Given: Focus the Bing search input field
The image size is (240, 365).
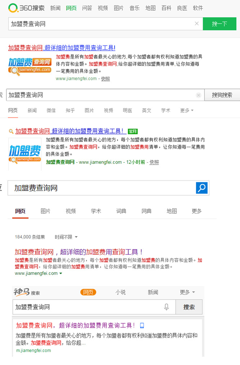Looking at the screenshot, I should click(x=102, y=188).
